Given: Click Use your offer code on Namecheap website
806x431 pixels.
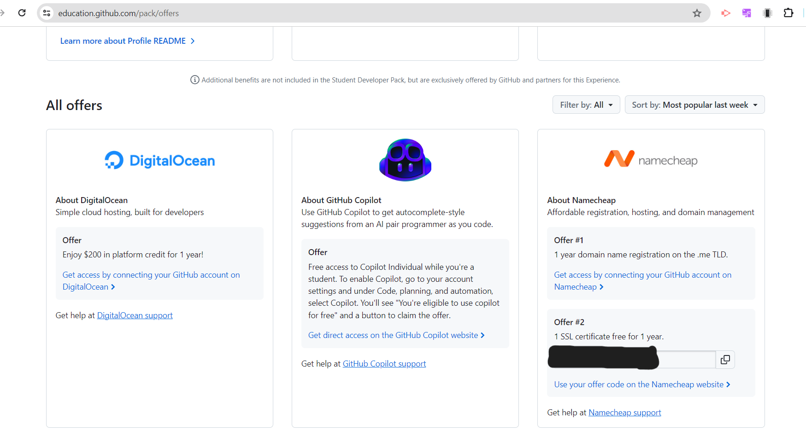Looking at the screenshot, I should click(x=639, y=384).
